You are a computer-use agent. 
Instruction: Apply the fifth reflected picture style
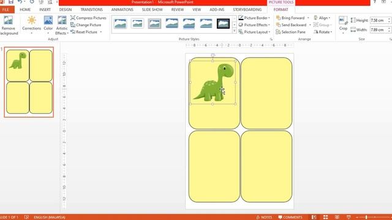click(189, 24)
